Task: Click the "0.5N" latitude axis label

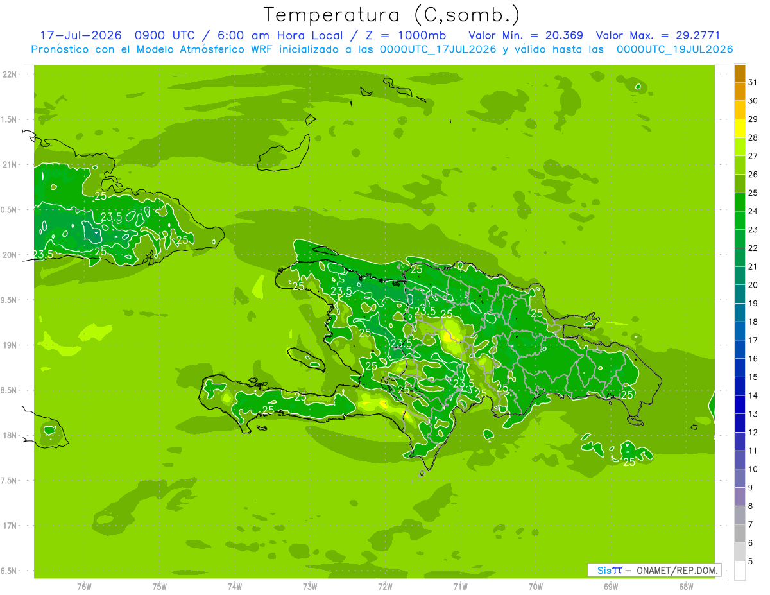Action: pyautogui.click(x=9, y=210)
